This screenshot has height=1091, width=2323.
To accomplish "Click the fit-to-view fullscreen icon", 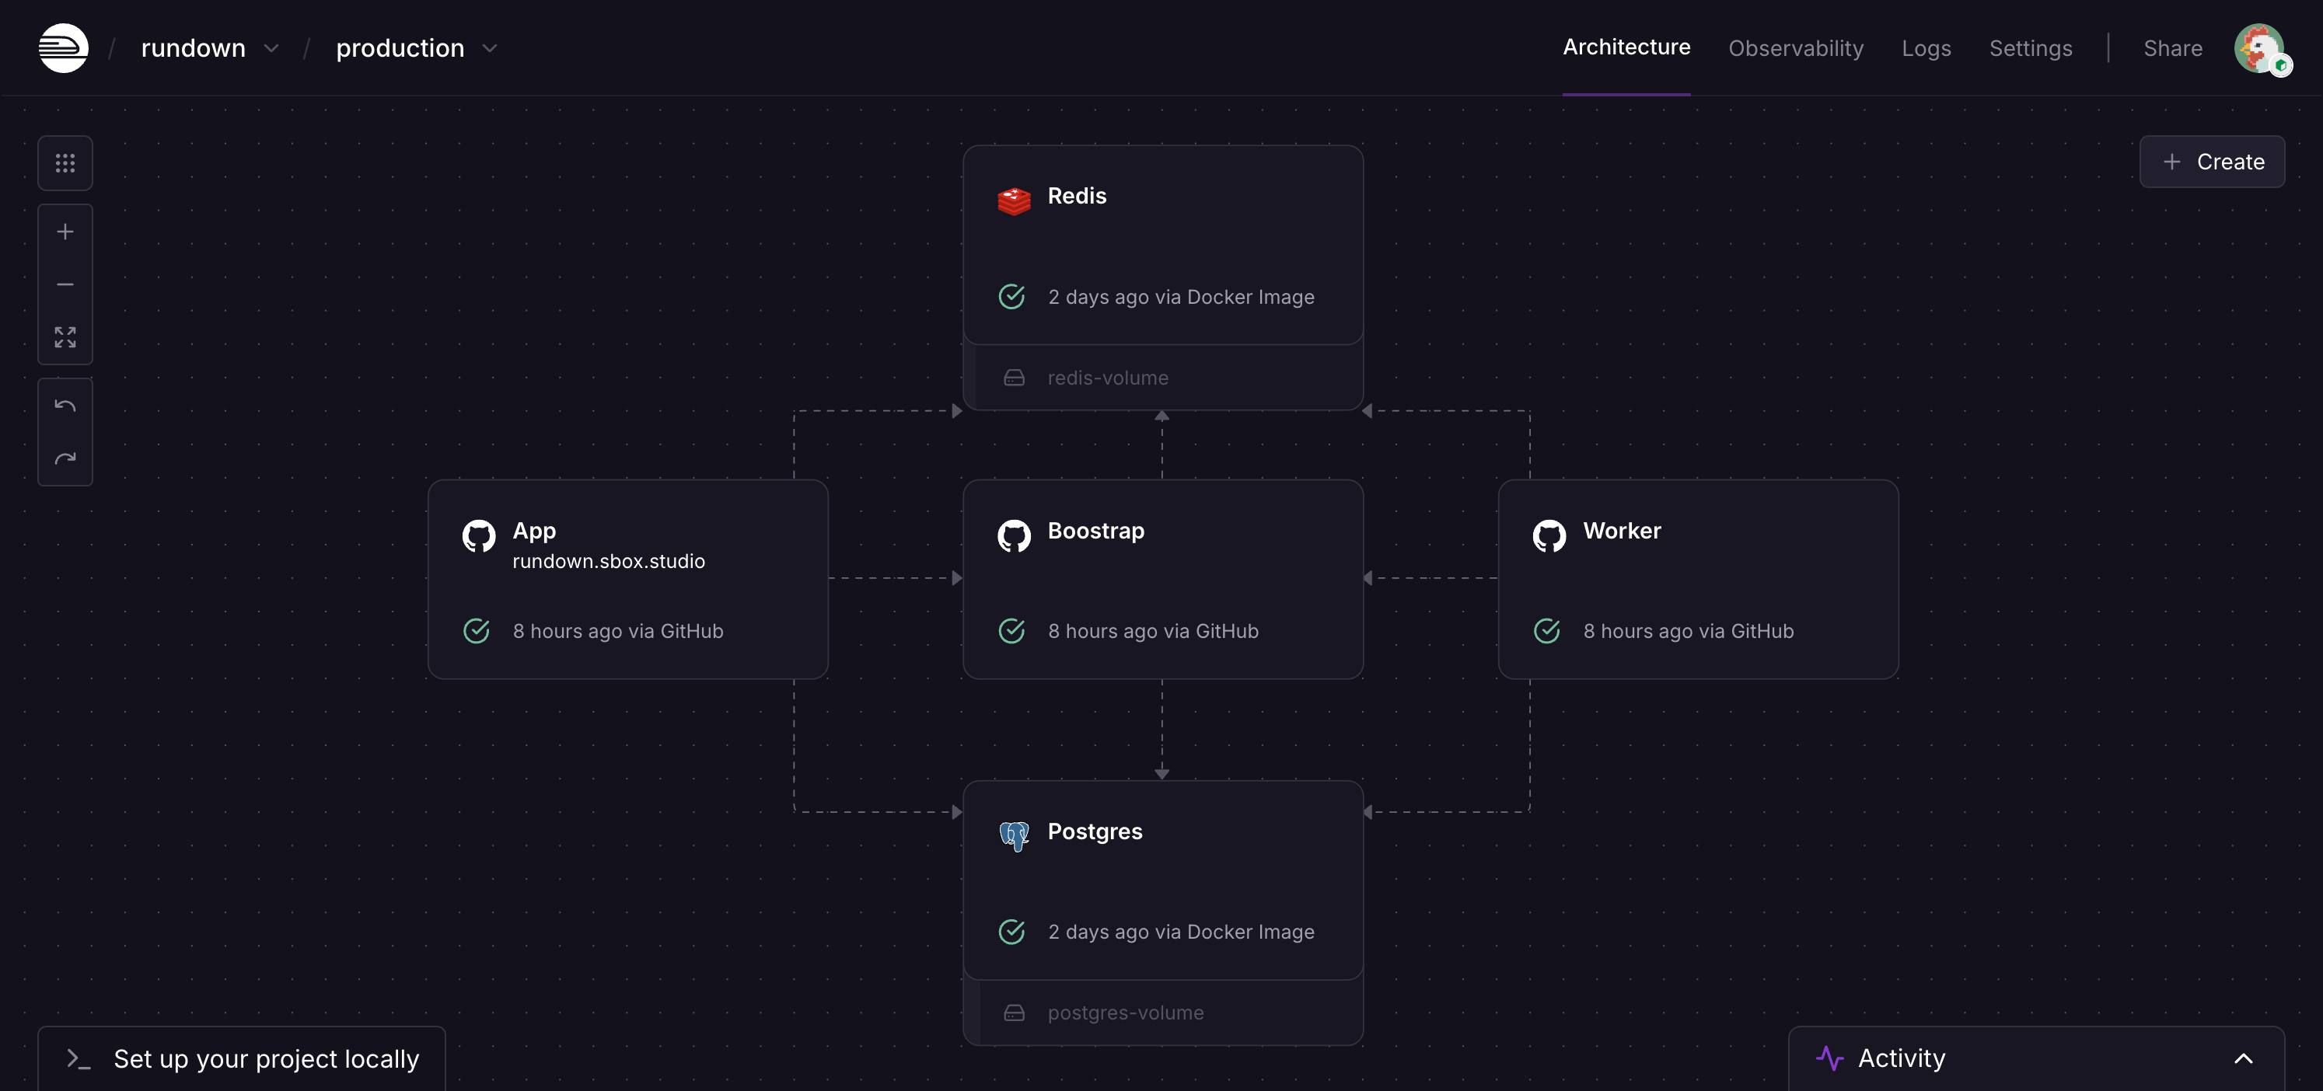I will (x=65, y=337).
